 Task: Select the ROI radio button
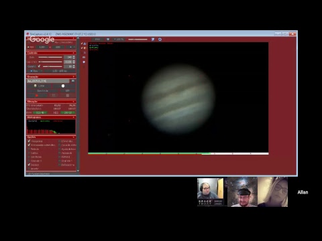(x=28, y=47)
